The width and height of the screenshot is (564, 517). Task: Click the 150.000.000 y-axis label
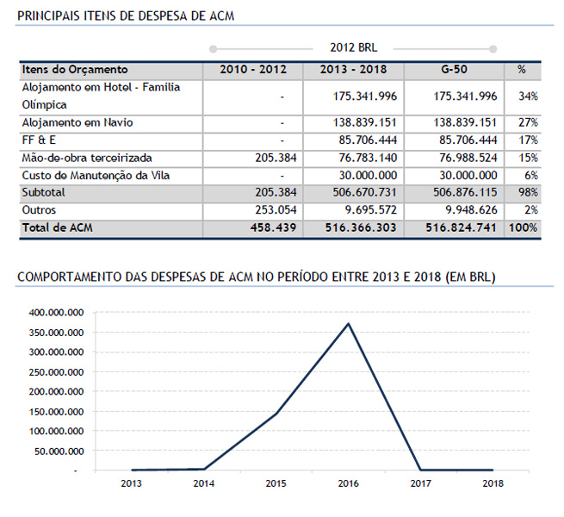(57, 412)
